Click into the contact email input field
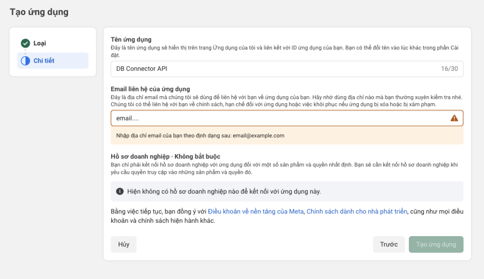The width and height of the screenshot is (484, 279). coord(279,118)
